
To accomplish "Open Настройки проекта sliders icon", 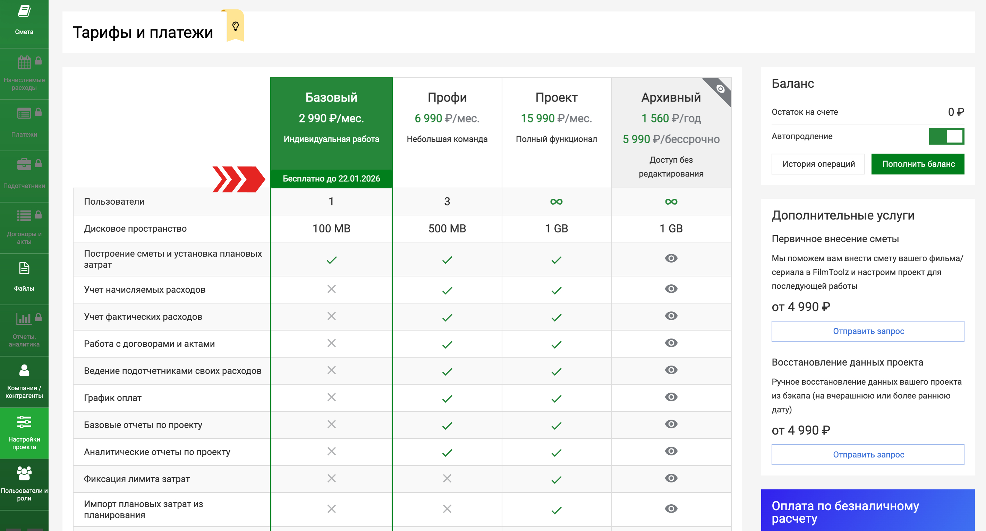I will point(24,422).
